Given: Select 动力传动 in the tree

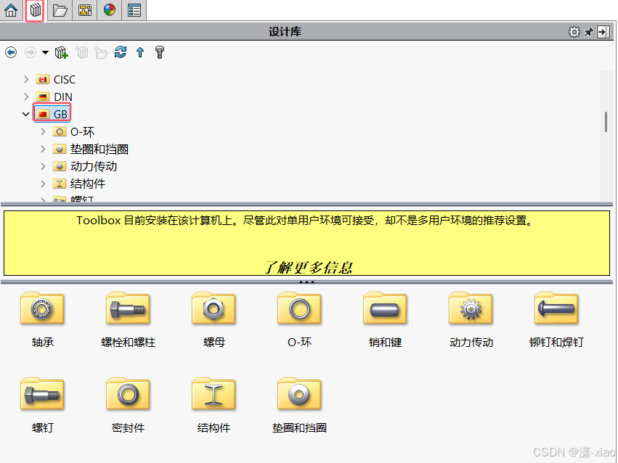Looking at the screenshot, I should pos(85,166).
